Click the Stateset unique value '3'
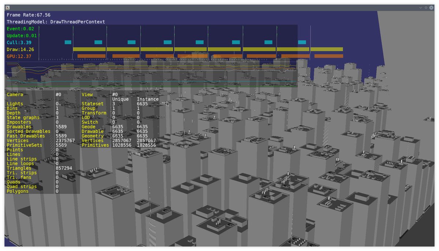Viewport: 439px width, 251px height. (x=114, y=104)
